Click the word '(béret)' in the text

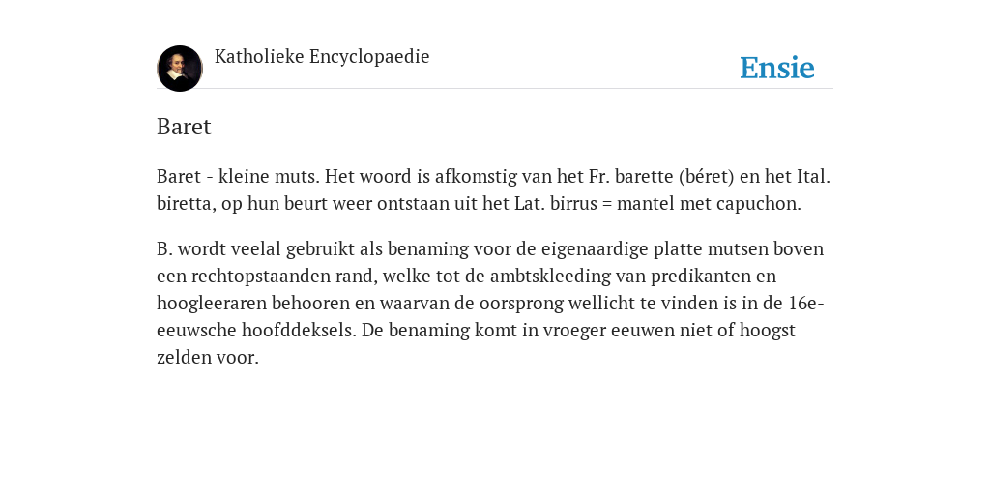click(x=707, y=176)
